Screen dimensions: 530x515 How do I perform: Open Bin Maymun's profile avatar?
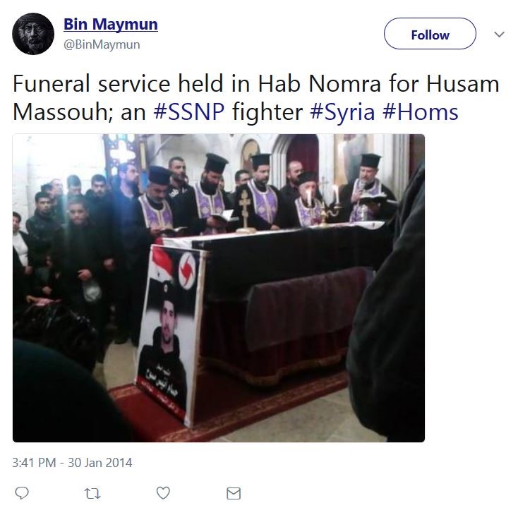pos(33,34)
